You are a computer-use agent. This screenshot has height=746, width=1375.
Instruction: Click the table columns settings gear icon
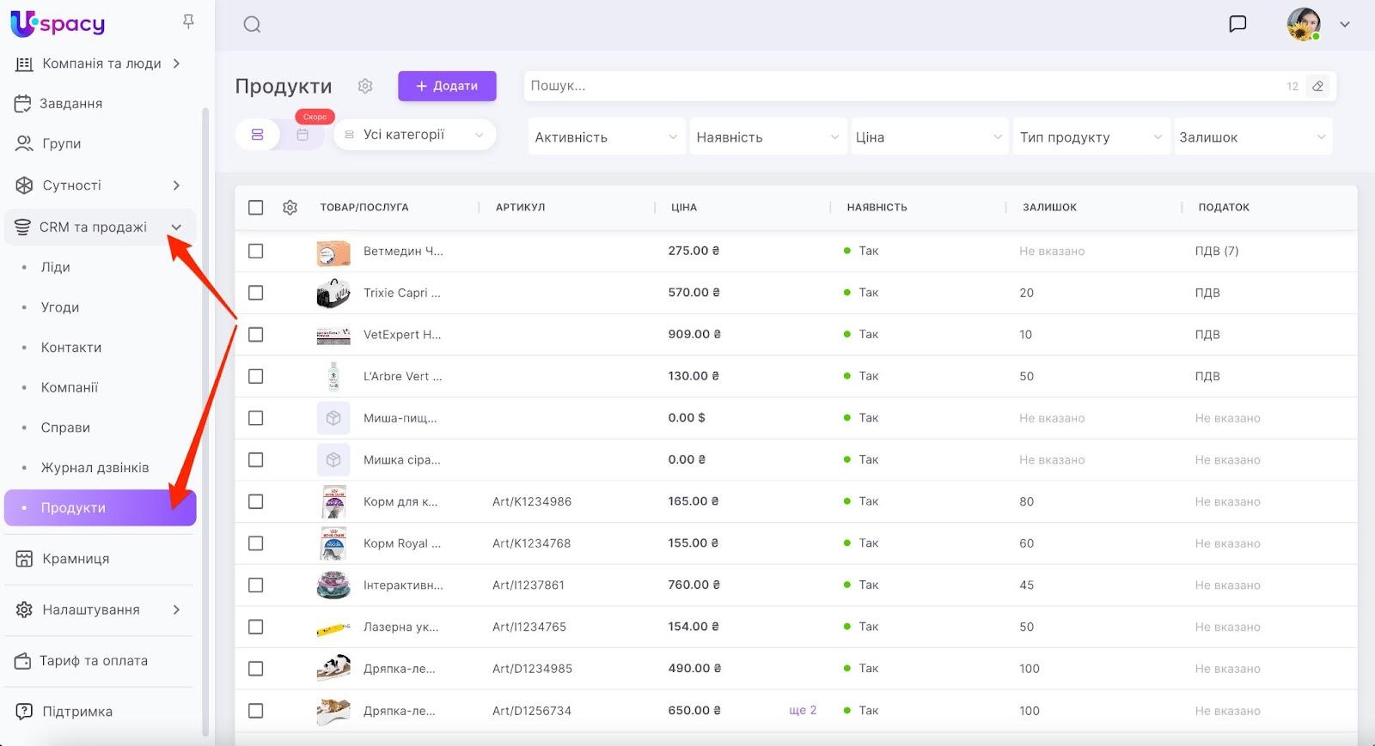click(290, 208)
